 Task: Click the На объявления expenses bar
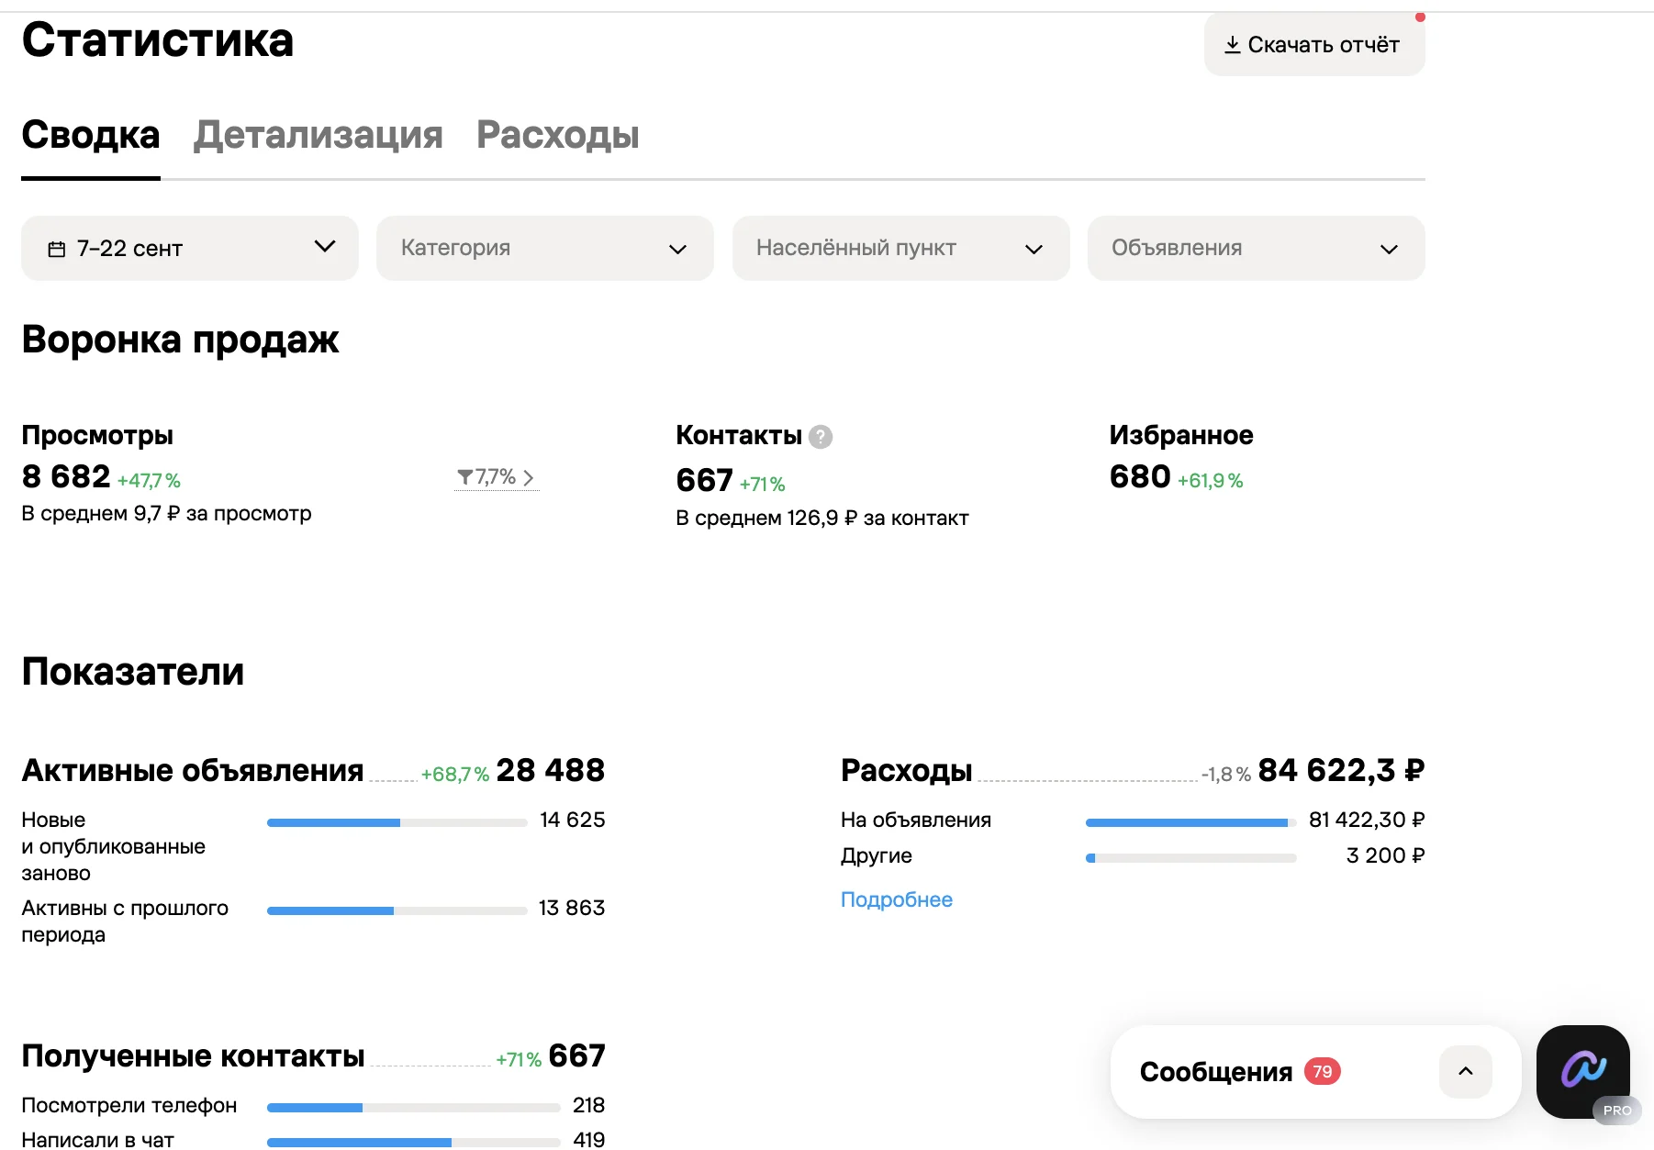tap(1190, 822)
